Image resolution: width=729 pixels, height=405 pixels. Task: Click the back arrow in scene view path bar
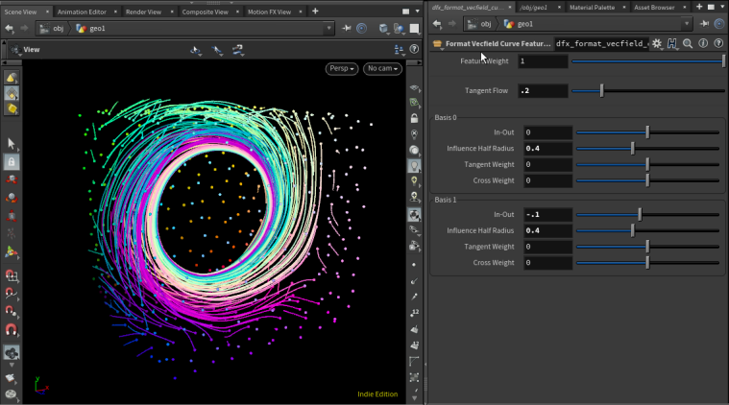(9, 28)
